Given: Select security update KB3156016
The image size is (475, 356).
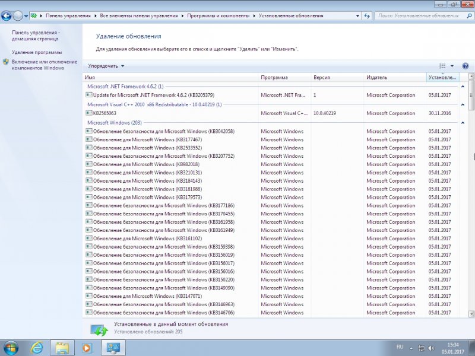Looking at the screenshot, I should [271, 271].
